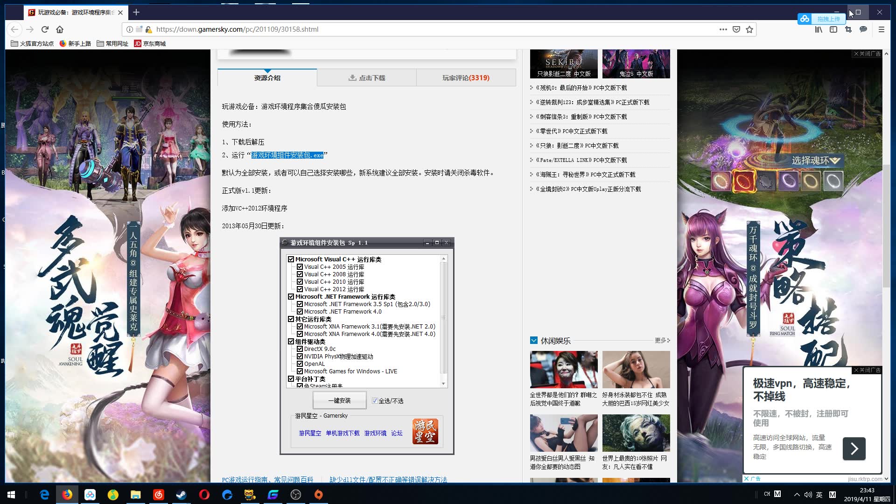Open PC游戏运行指南、常见问题百科 link
The height and width of the screenshot is (504, 896).
tap(267, 479)
